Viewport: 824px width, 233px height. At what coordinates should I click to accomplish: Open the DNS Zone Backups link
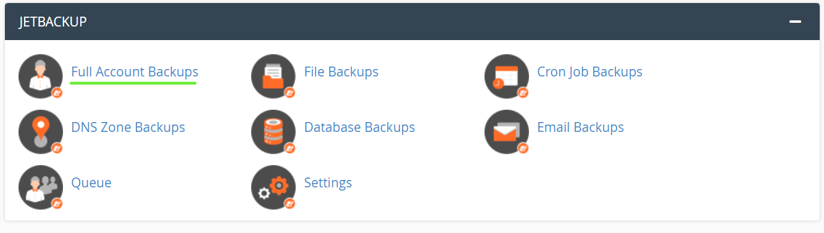click(128, 127)
